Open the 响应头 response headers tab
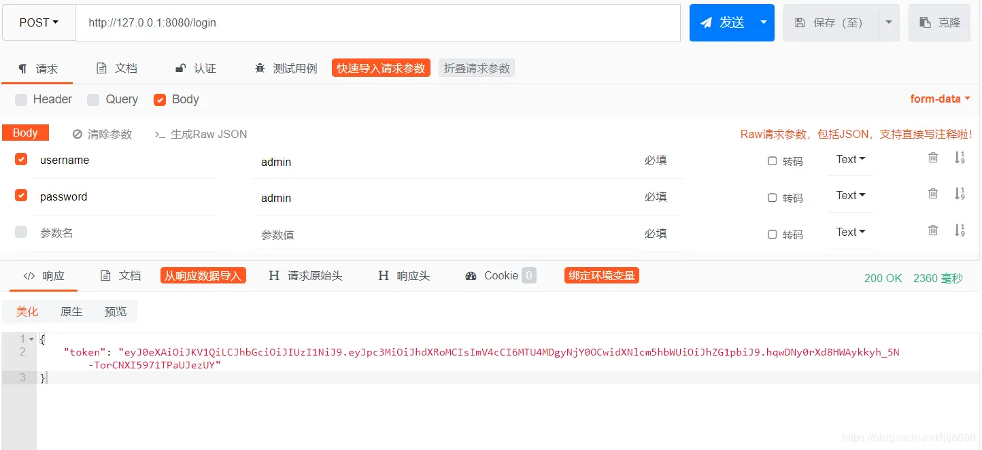The width and height of the screenshot is (982, 450). click(404, 275)
